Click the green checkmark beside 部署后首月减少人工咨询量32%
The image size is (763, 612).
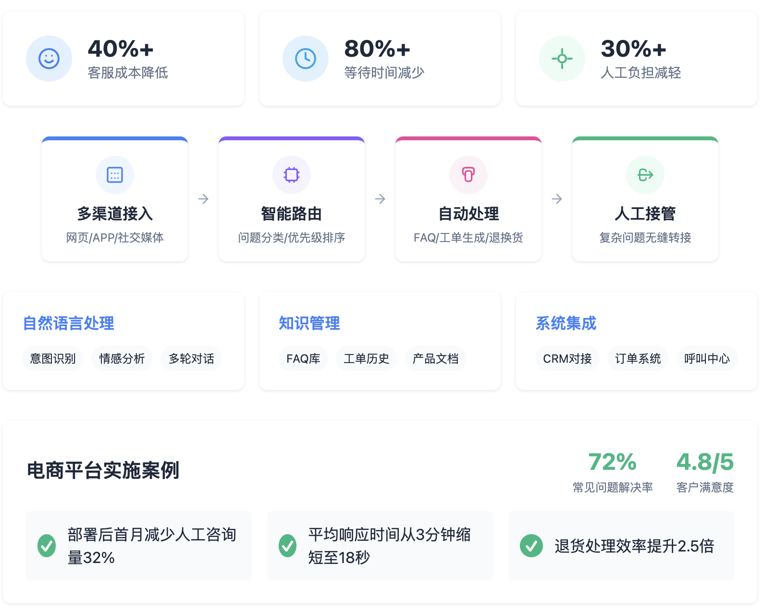47,546
